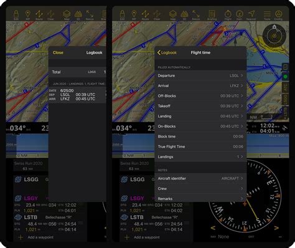Open the 6/25/20 LSGL to LFKZ log entry

[x=77, y=95]
